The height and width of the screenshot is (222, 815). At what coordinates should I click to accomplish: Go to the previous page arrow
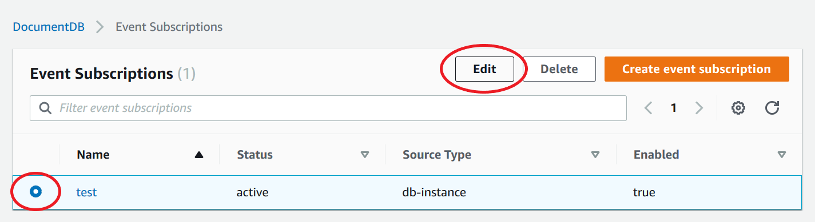(649, 108)
